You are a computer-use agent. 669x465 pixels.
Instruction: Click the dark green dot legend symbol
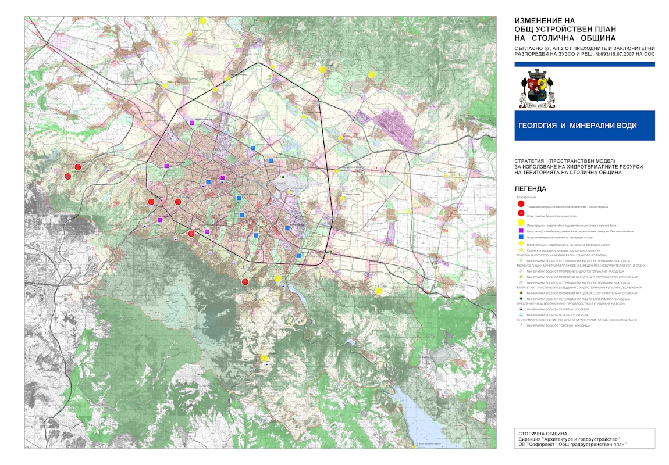click(x=521, y=299)
